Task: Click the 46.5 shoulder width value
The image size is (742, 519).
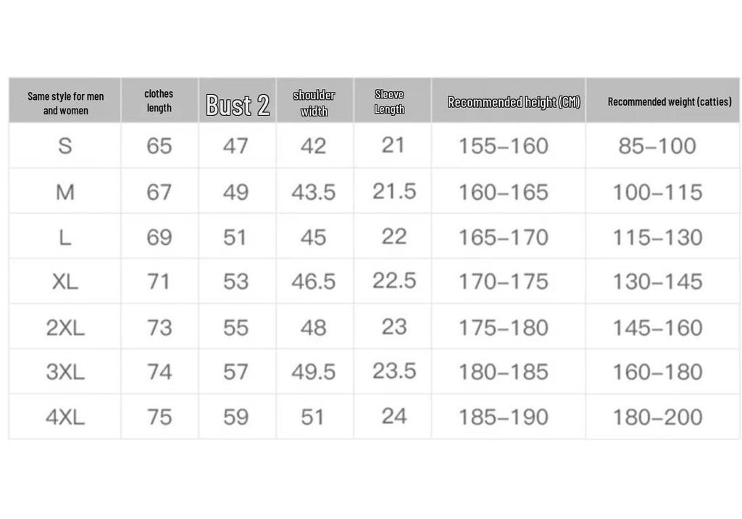Action: (x=313, y=282)
